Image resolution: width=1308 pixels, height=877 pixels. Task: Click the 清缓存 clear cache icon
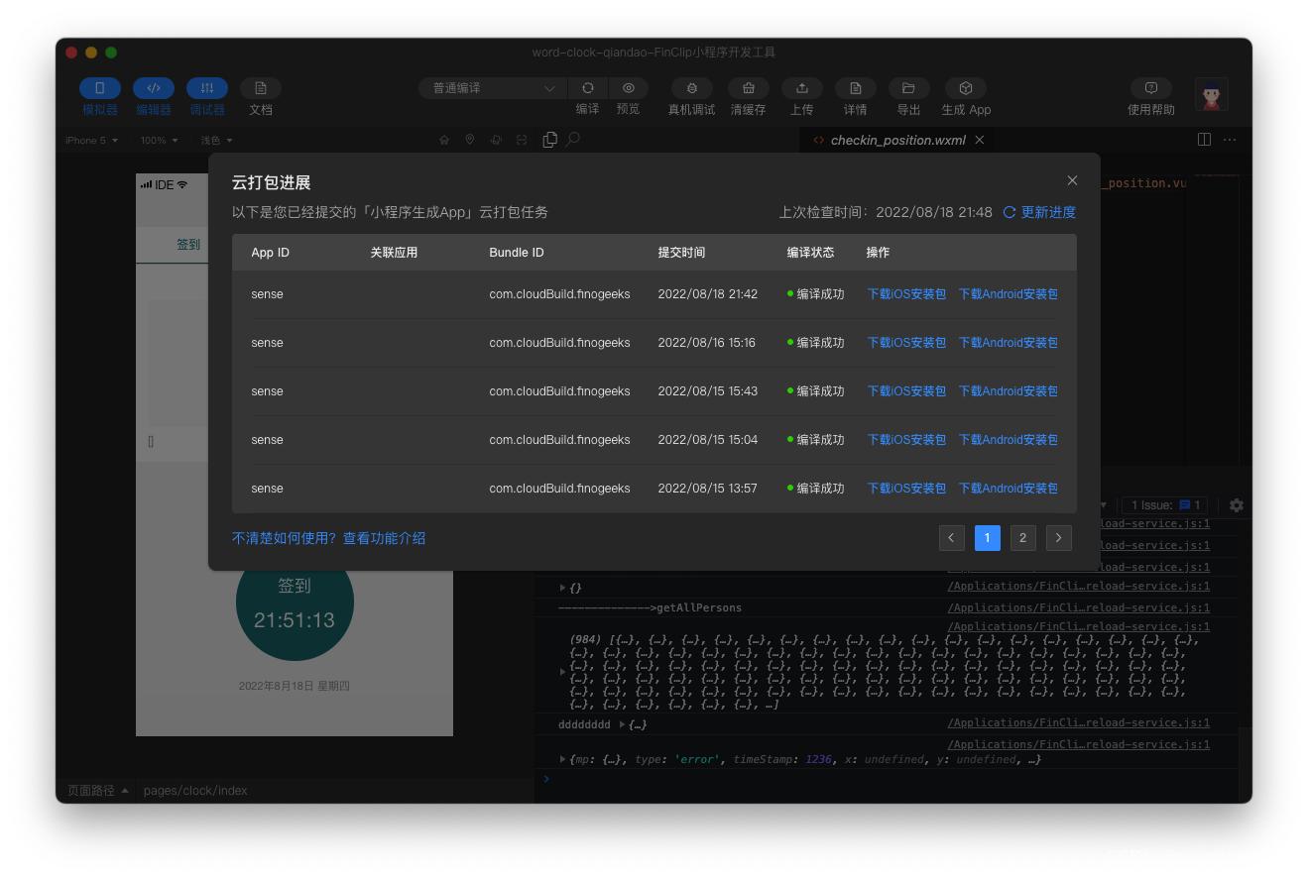(749, 88)
